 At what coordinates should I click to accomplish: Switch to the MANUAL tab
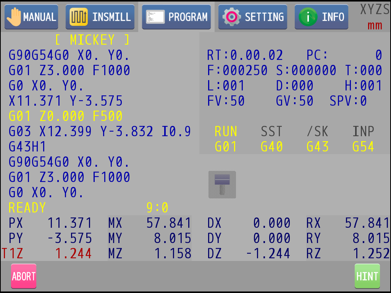pos(31,17)
